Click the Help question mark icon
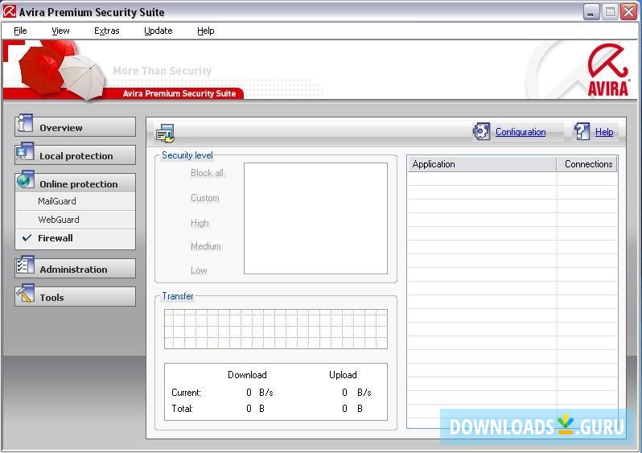 coord(582,131)
